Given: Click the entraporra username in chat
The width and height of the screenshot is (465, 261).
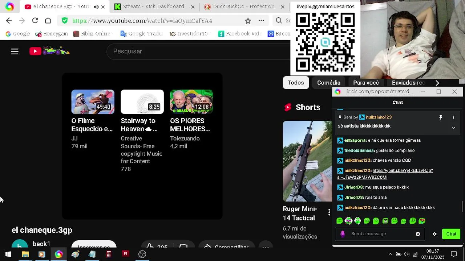Looking at the screenshot, I should click(x=355, y=140).
